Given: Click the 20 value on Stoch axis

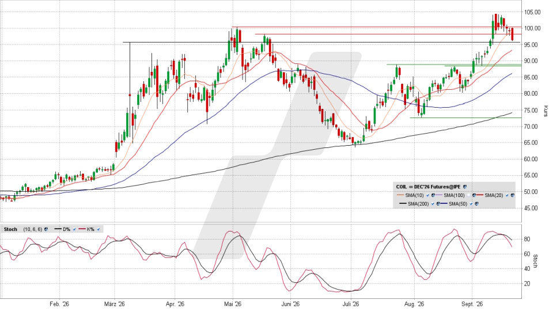Looking at the screenshot, I should (527, 283).
